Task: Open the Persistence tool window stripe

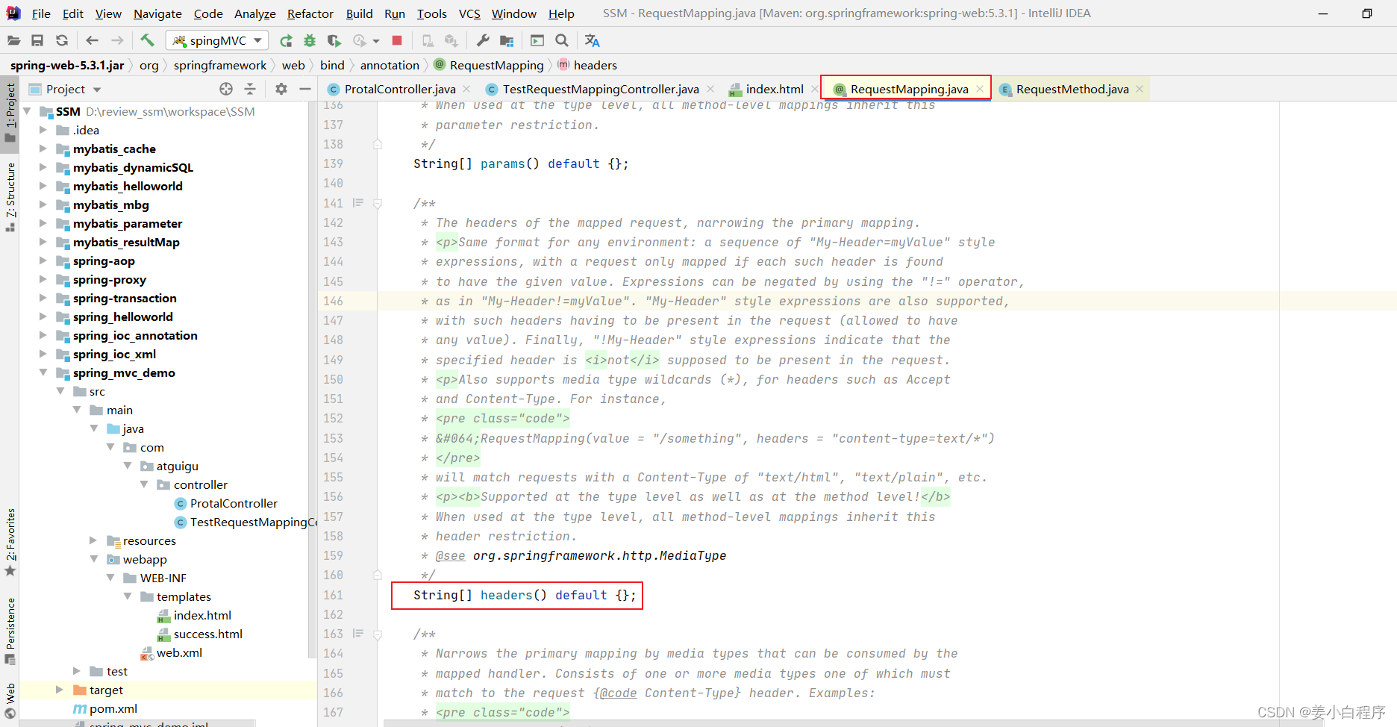Action: pyautogui.click(x=10, y=631)
